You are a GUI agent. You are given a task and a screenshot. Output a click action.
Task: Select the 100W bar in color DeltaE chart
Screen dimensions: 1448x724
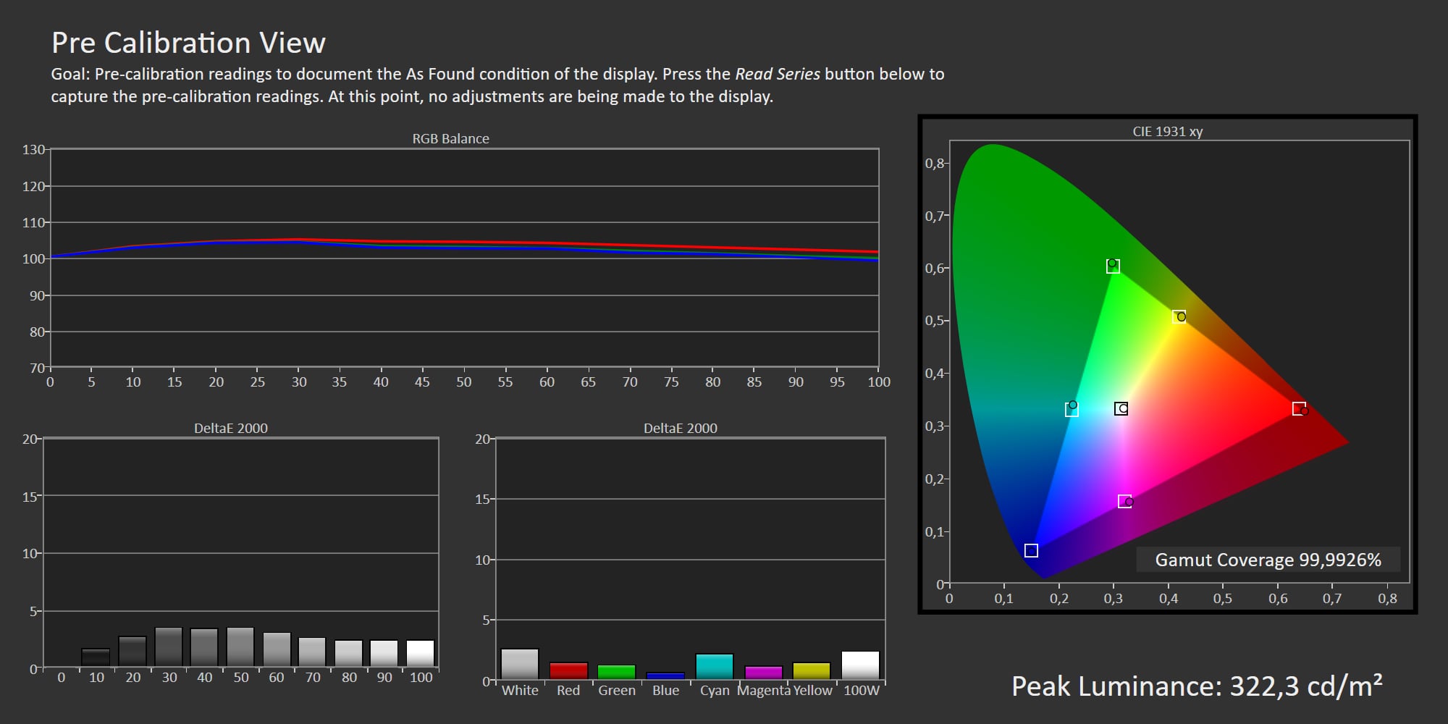click(860, 665)
